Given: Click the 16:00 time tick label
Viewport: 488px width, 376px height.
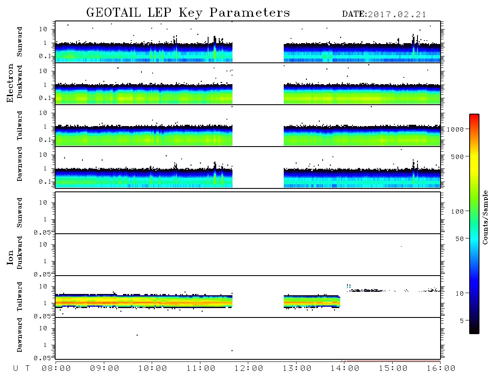Looking at the screenshot, I should (441, 369).
